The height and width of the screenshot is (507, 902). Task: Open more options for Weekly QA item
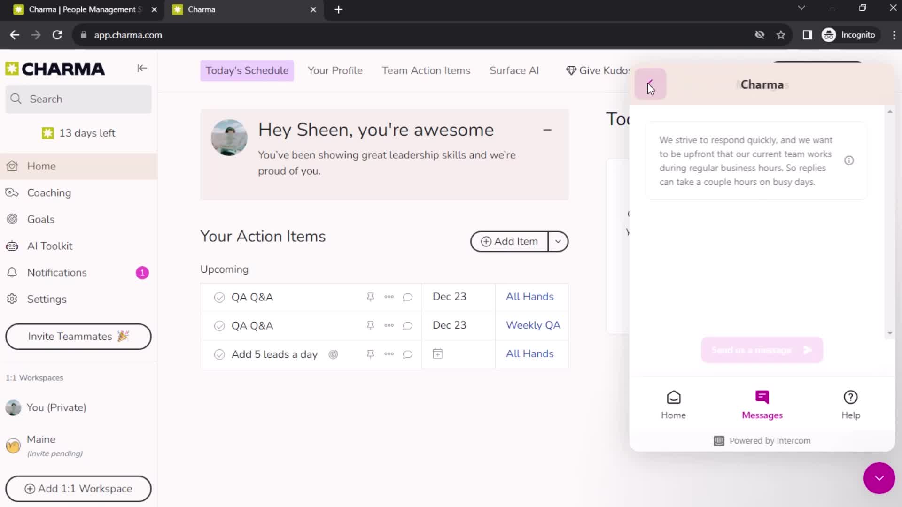coord(389,325)
